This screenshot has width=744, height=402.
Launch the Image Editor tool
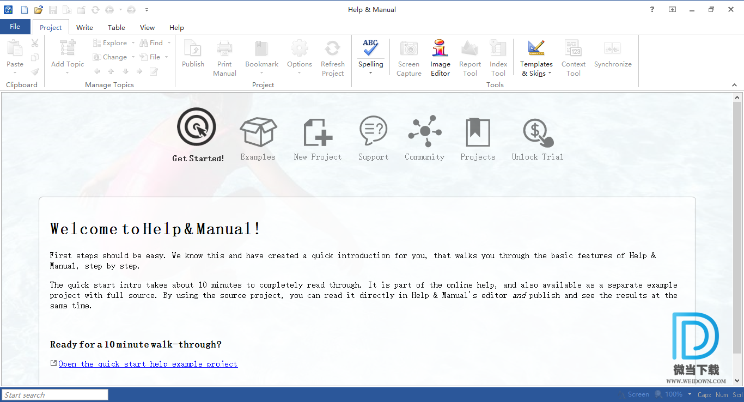pyautogui.click(x=440, y=58)
